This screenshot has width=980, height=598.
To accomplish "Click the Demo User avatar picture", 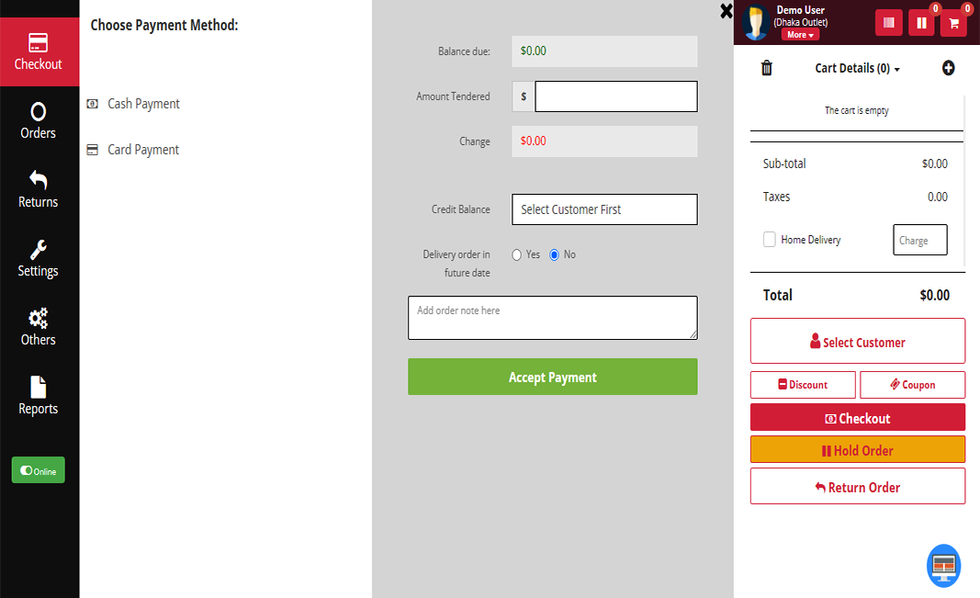I will (x=756, y=23).
